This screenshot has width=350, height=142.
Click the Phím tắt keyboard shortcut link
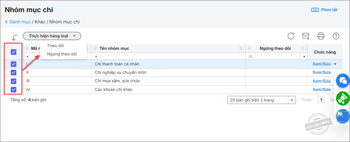point(324,10)
